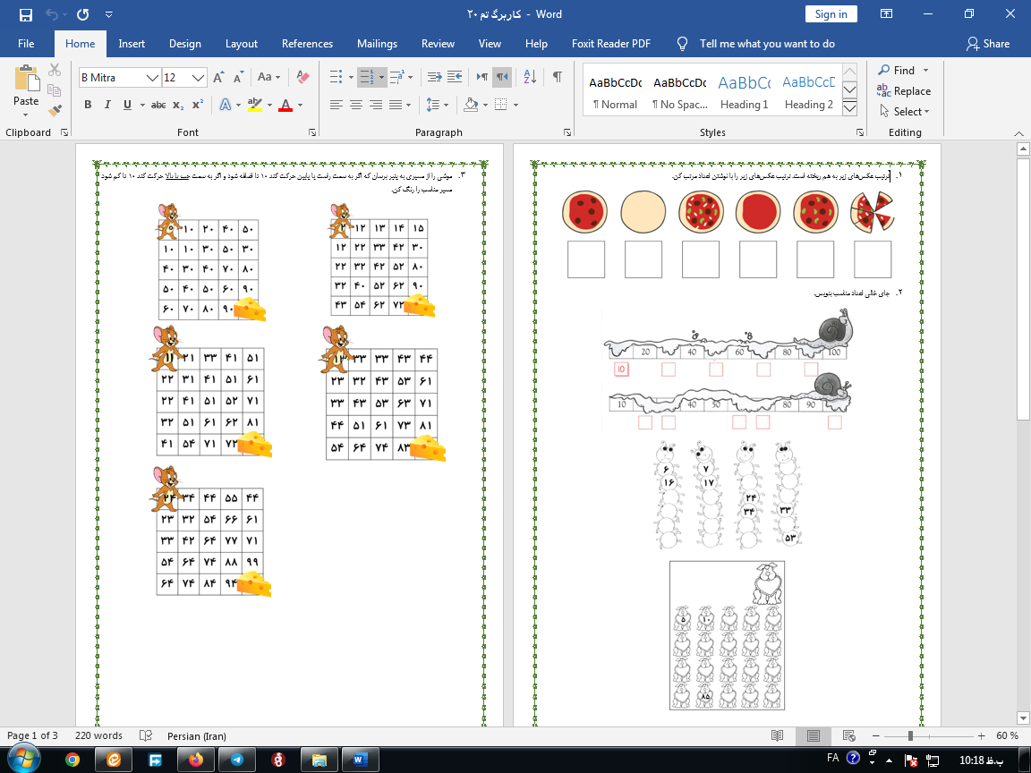
Task: Apply strikethrough formatting to text
Action: pos(158,105)
